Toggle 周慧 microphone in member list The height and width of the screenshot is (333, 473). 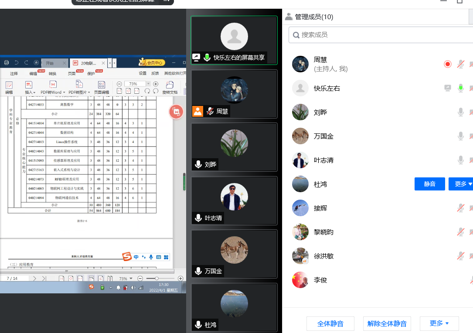pyautogui.click(x=461, y=64)
